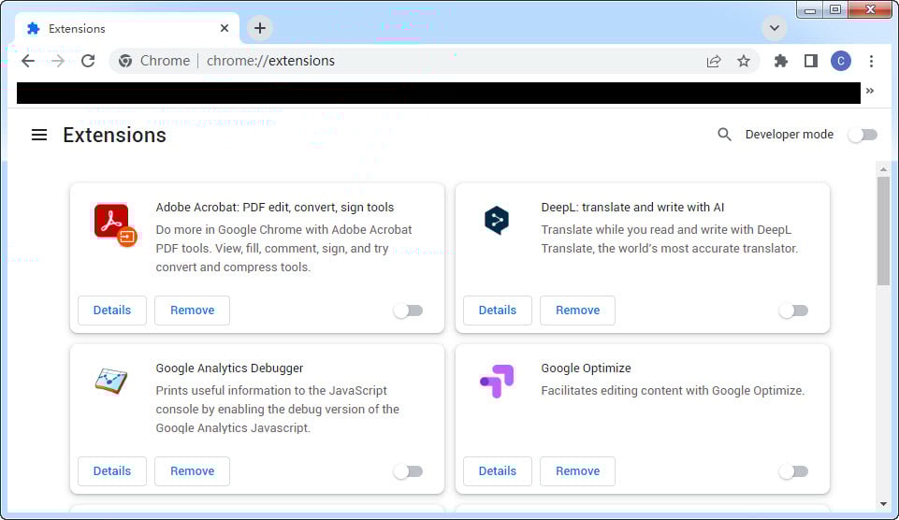Bookmark this page with the star icon
The width and height of the screenshot is (899, 520).
tap(744, 61)
